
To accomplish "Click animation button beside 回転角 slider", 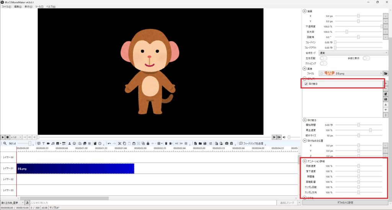I will 385,37.
